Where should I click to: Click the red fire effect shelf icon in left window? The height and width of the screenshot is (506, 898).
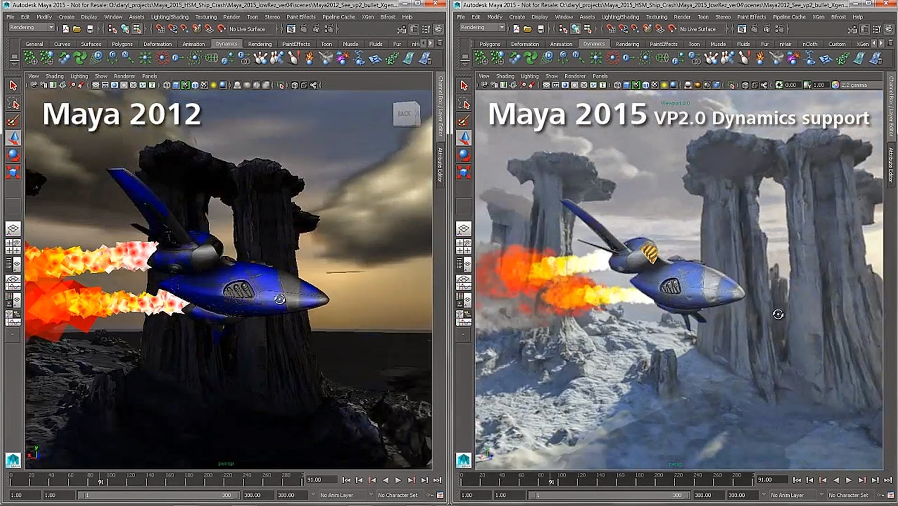pyautogui.click(x=309, y=57)
